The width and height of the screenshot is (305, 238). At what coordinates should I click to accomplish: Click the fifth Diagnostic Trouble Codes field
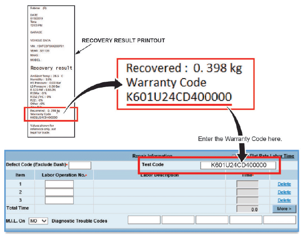pos(279,220)
